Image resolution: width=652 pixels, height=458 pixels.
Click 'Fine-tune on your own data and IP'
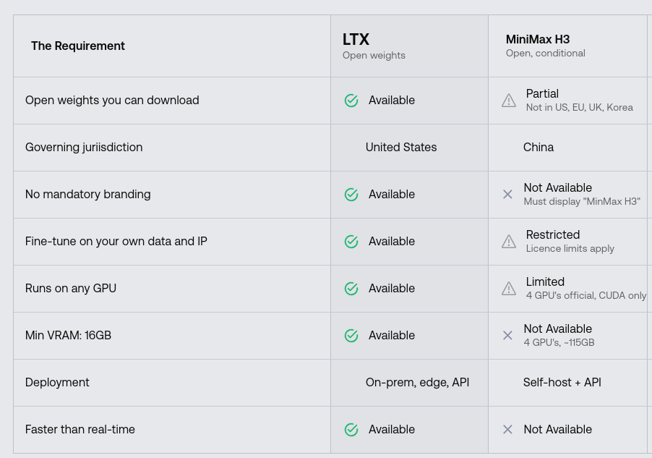pyautogui.click(x=116, y=242)
